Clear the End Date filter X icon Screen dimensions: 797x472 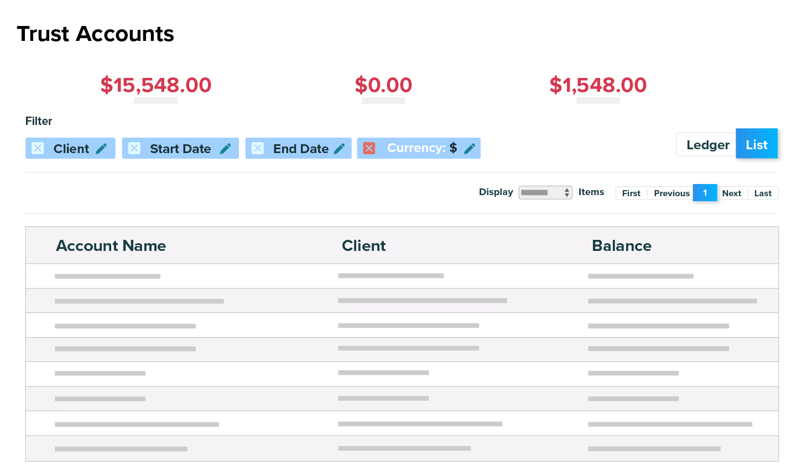tap(258, 148)
